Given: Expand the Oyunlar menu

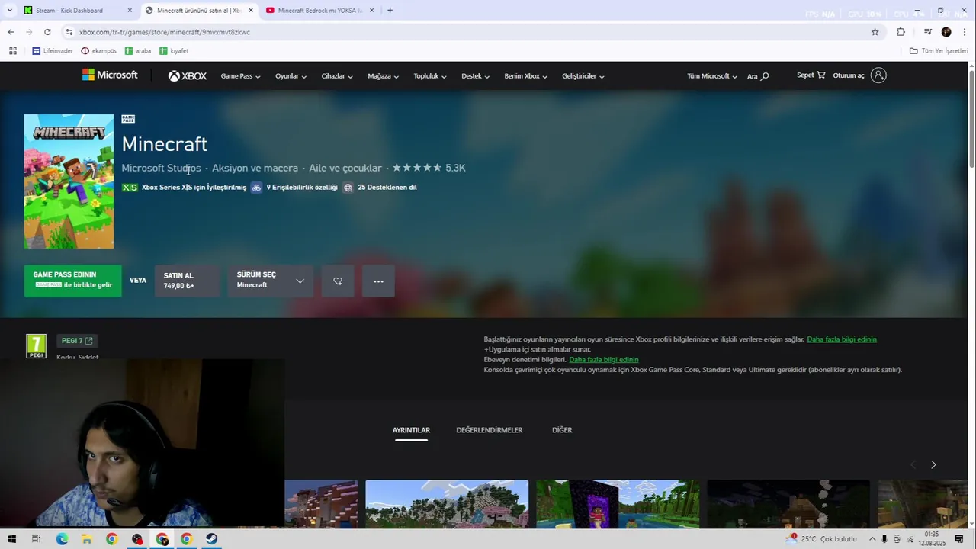Looking at the screenshot, I should click(x=291, y=76).
